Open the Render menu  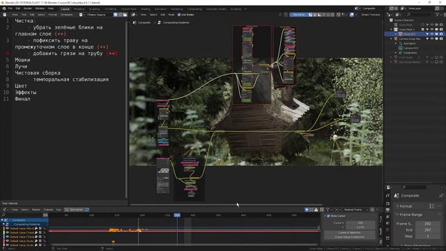(x=28, y=8)
